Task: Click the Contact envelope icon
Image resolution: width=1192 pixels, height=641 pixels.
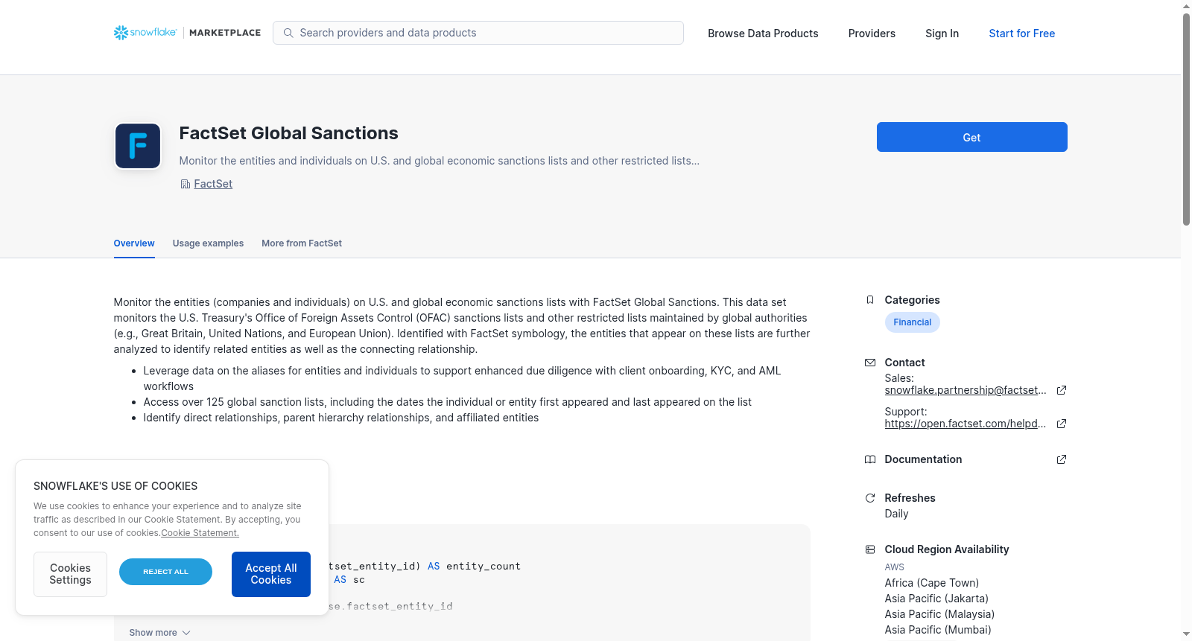Action: coord(869,363)
